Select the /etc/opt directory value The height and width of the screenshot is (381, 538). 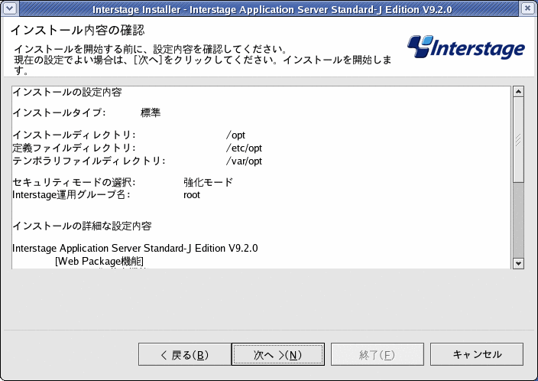coord(244,148)
